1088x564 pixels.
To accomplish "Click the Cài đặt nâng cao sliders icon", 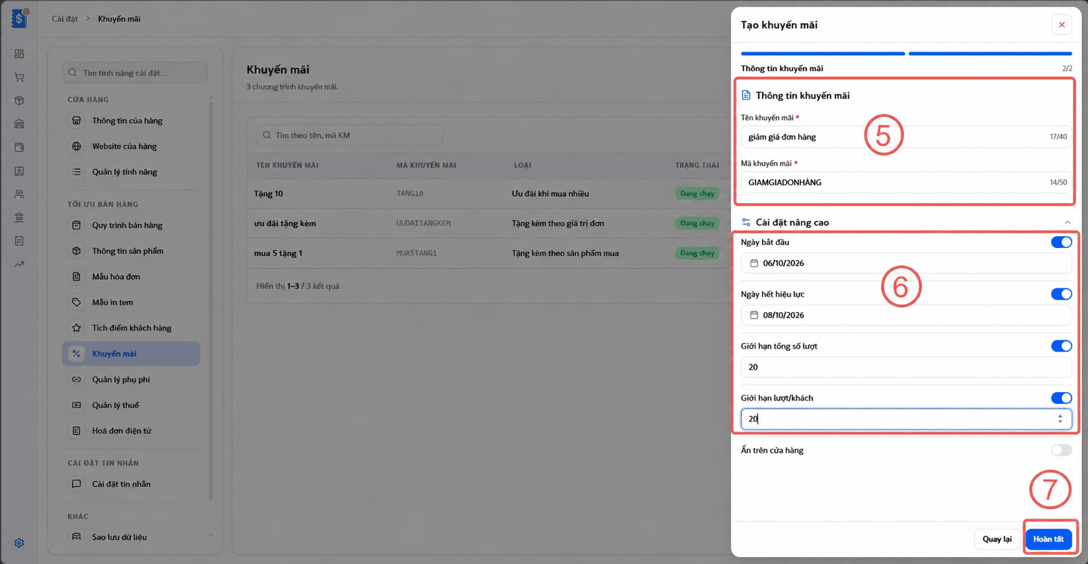I will click(x=746, y=222).
